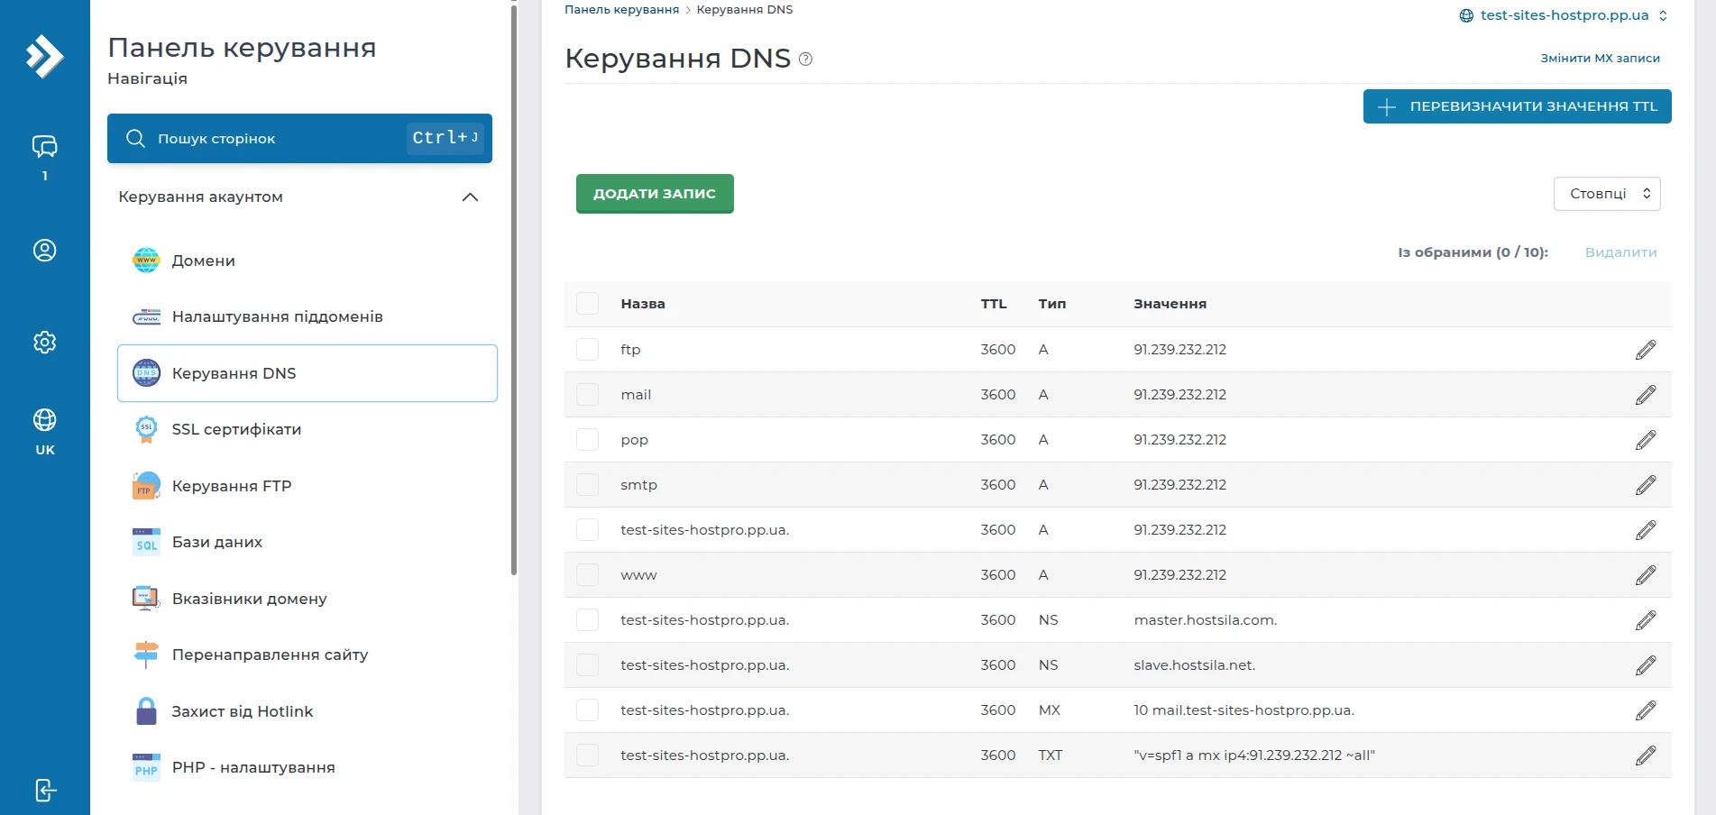Click the hosting panel logo icon
1716x815 pixels.
point(44,57)
